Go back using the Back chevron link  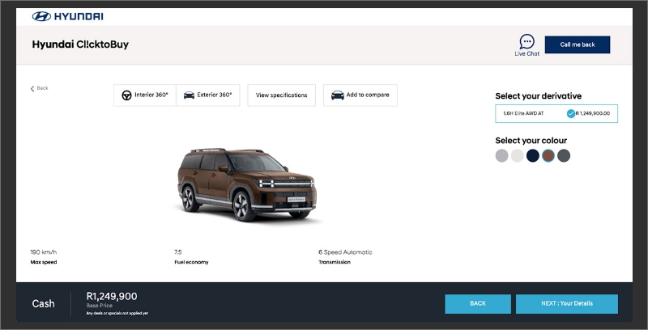(39, 88)
